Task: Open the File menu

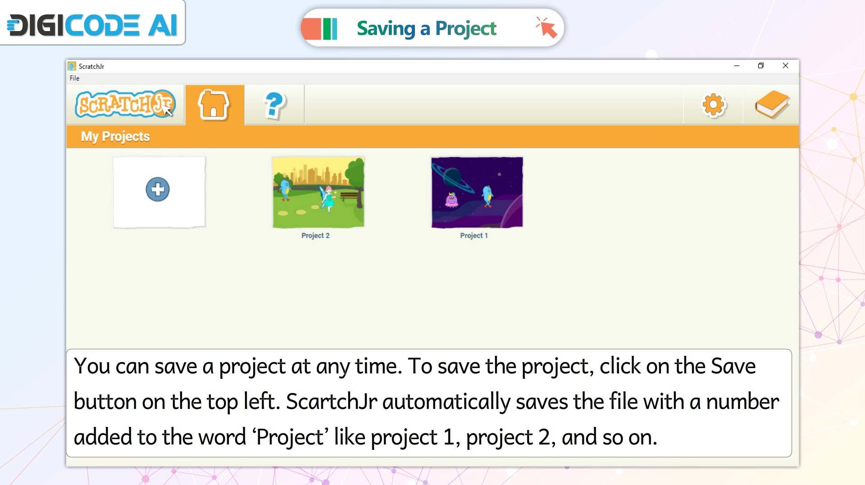Action: coord(74,78)
